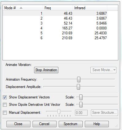
Task: Click the 52.14 frequency value
Action: pos(68,23)
